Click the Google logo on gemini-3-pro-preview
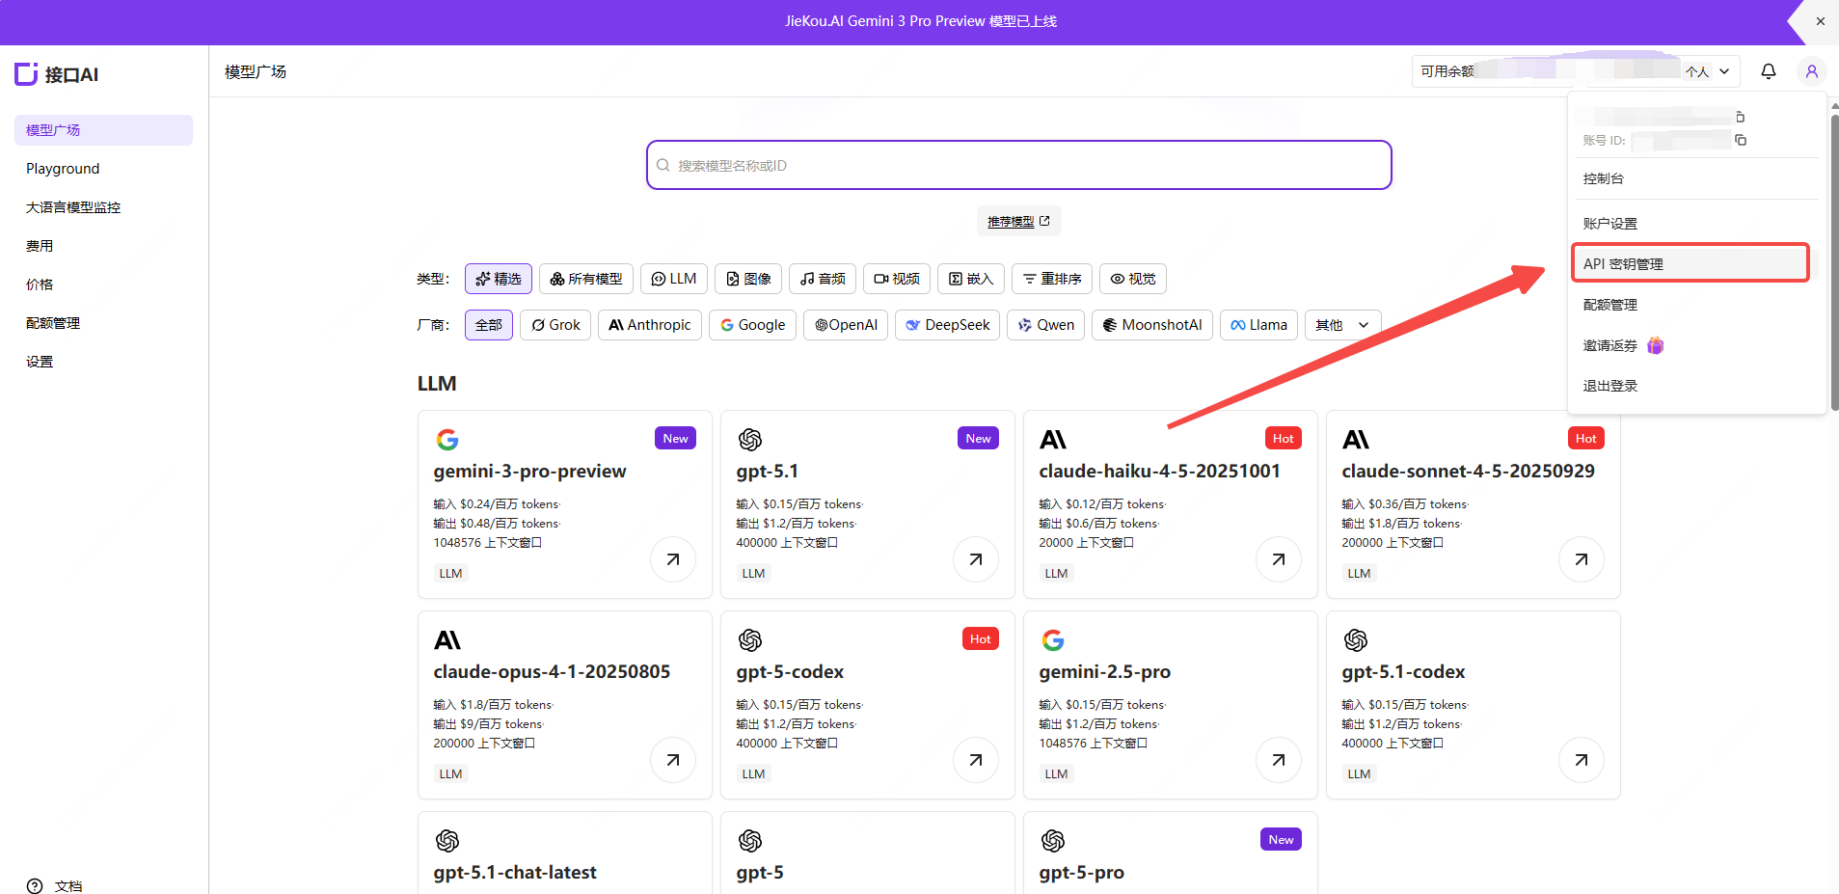The height and width of the screenshot is (894, 1839). [447, 440]
